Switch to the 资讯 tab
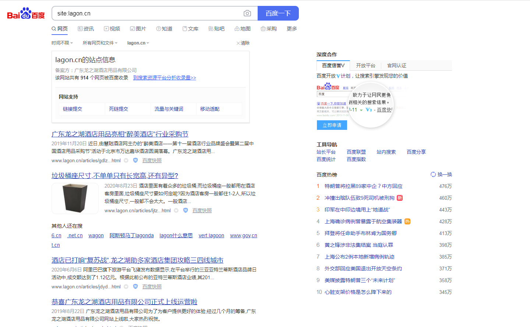The height and width of the screenshot is (327, 530). pos(86,29)
